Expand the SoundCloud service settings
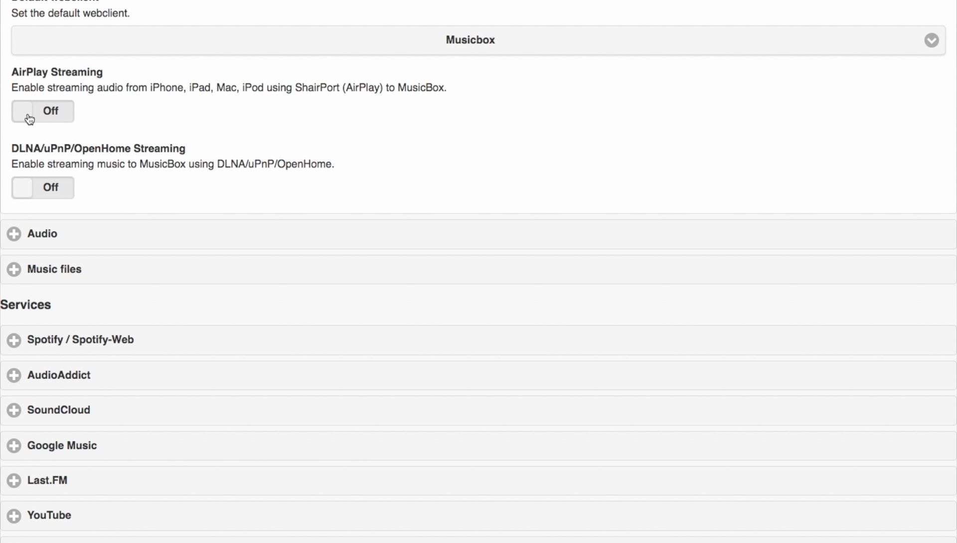This screenshot has width=957, height=543. pos(59,410)
